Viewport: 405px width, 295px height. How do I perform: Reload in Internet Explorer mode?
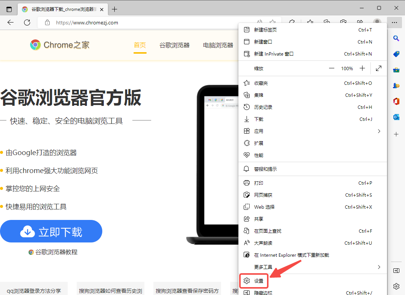pyautogui.click(x=312, y=255)
